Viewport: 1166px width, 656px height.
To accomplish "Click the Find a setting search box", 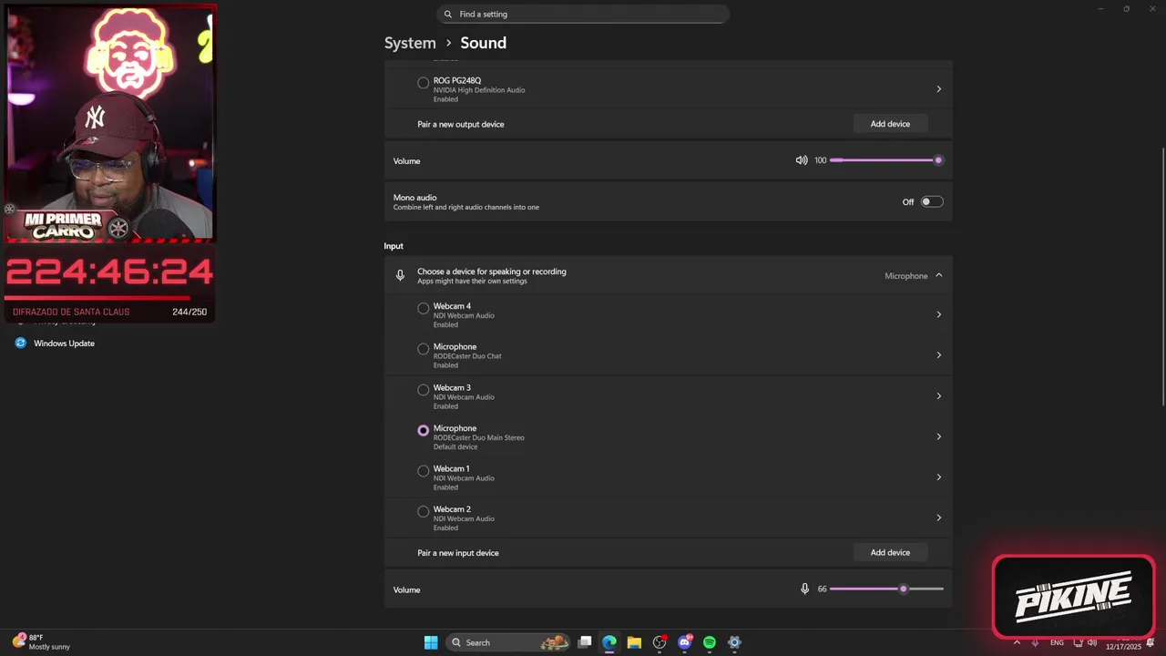I will 583,14.
